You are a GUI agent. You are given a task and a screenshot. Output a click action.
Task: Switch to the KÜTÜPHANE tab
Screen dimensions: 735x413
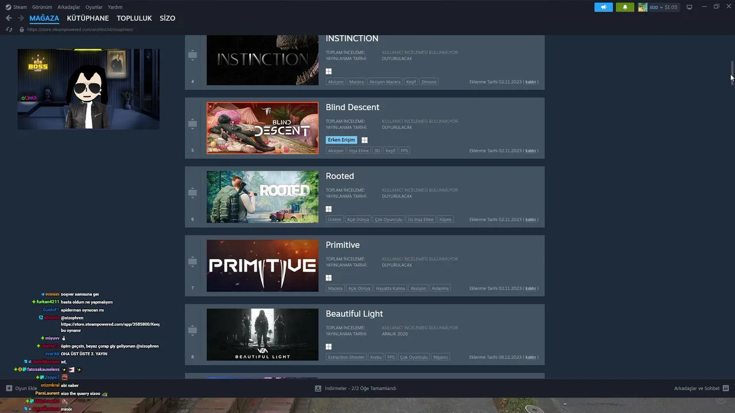tap(88, 18)
